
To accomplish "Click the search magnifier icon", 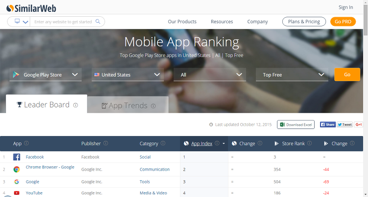I will point(98,22).
